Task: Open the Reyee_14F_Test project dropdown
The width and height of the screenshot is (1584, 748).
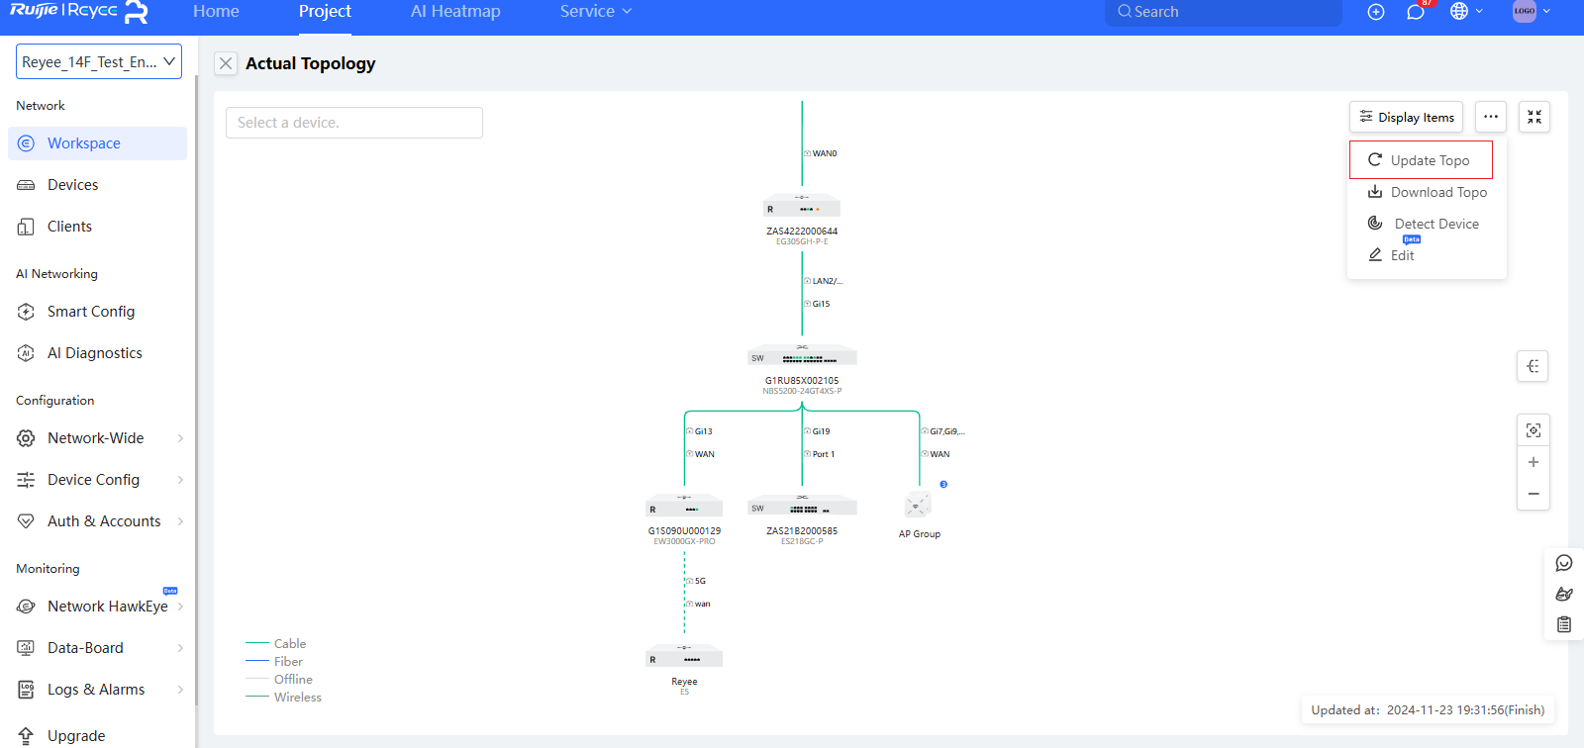Action: [x=99, y=61]
